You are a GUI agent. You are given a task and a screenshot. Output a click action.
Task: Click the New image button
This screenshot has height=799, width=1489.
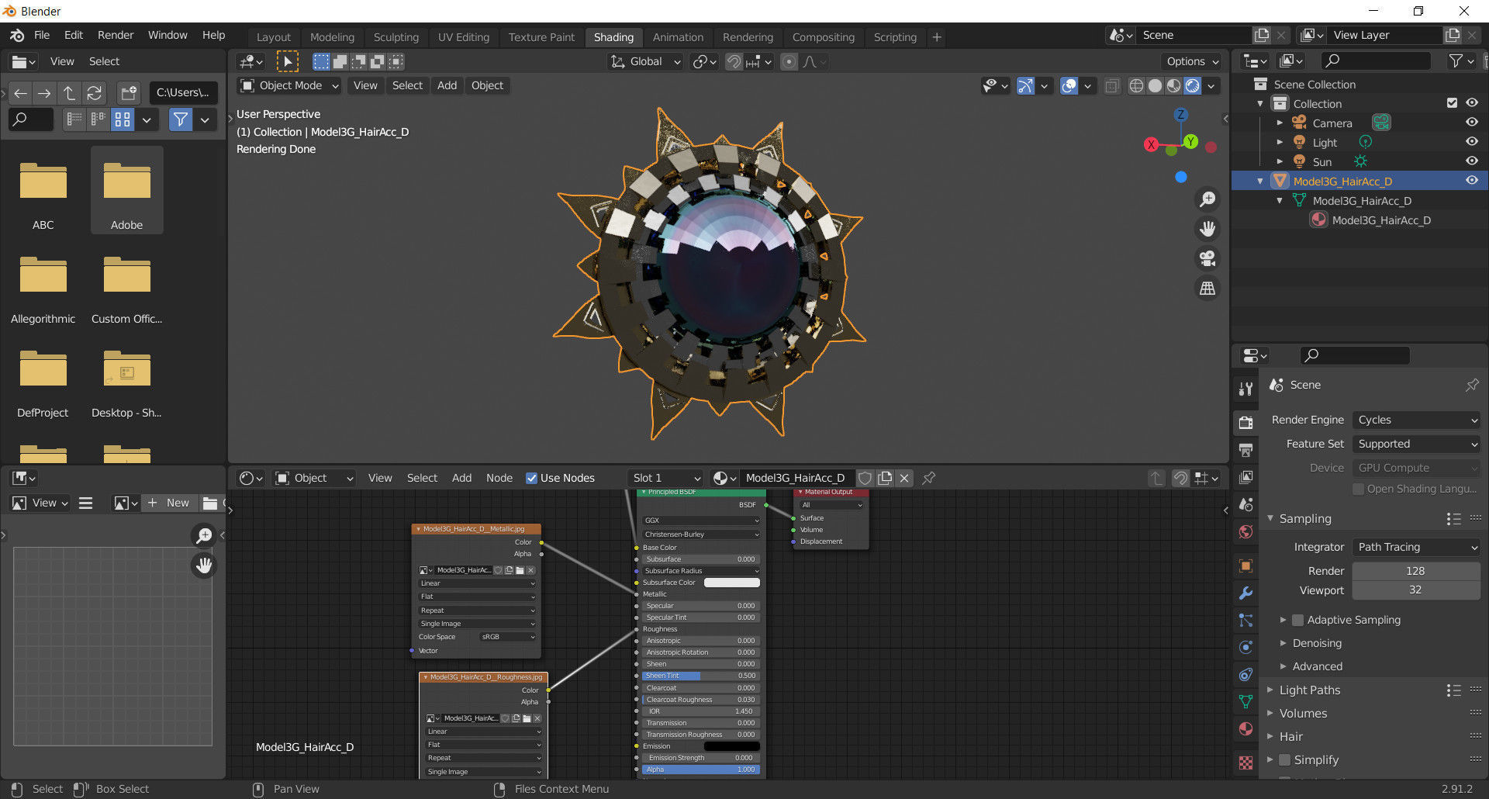pyautogui.click(x=169, y=503)
